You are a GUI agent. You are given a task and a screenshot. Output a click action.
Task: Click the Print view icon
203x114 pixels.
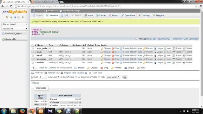(x=32, y=73)
